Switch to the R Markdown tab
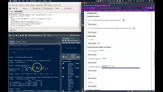 18,11
